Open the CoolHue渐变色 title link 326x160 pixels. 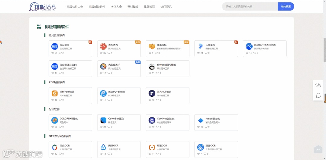click(166, 118)
